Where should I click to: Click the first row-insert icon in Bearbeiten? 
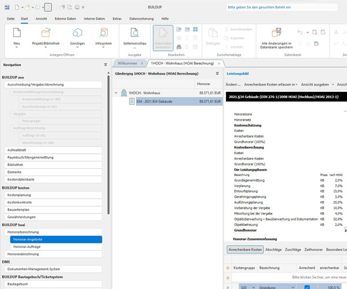(179, 29)
